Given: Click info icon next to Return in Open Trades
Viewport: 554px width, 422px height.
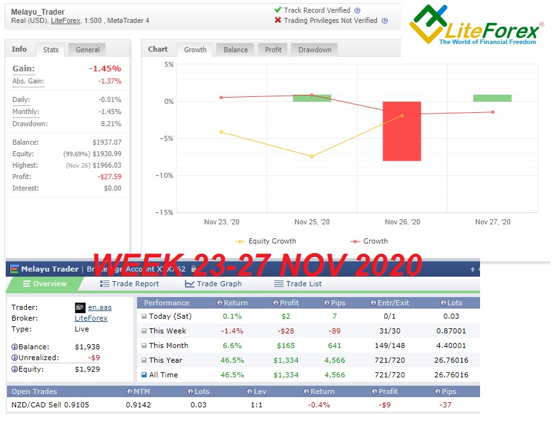Looking at the screenshot, I should 307,391.
